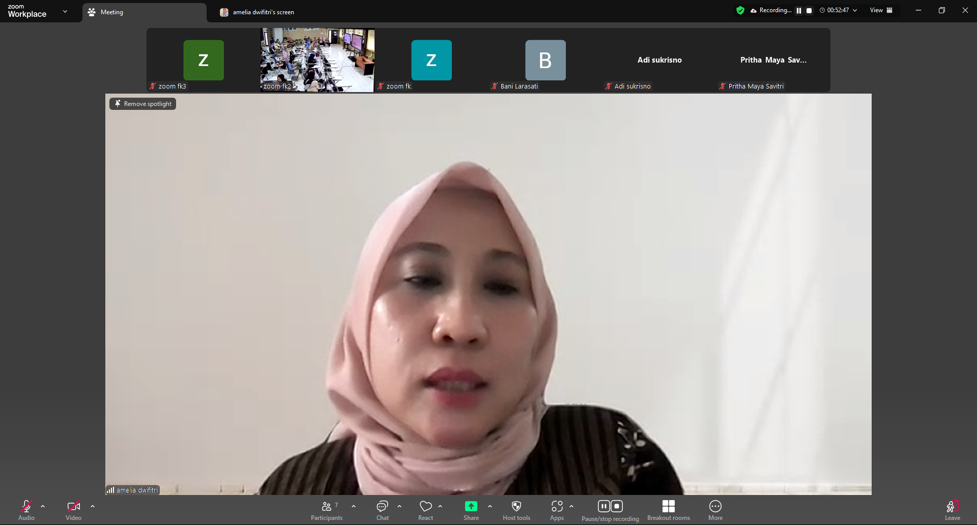The image size is (977, 525).
Task: Pause recording from the top bar
Action: tap(799, 10)
